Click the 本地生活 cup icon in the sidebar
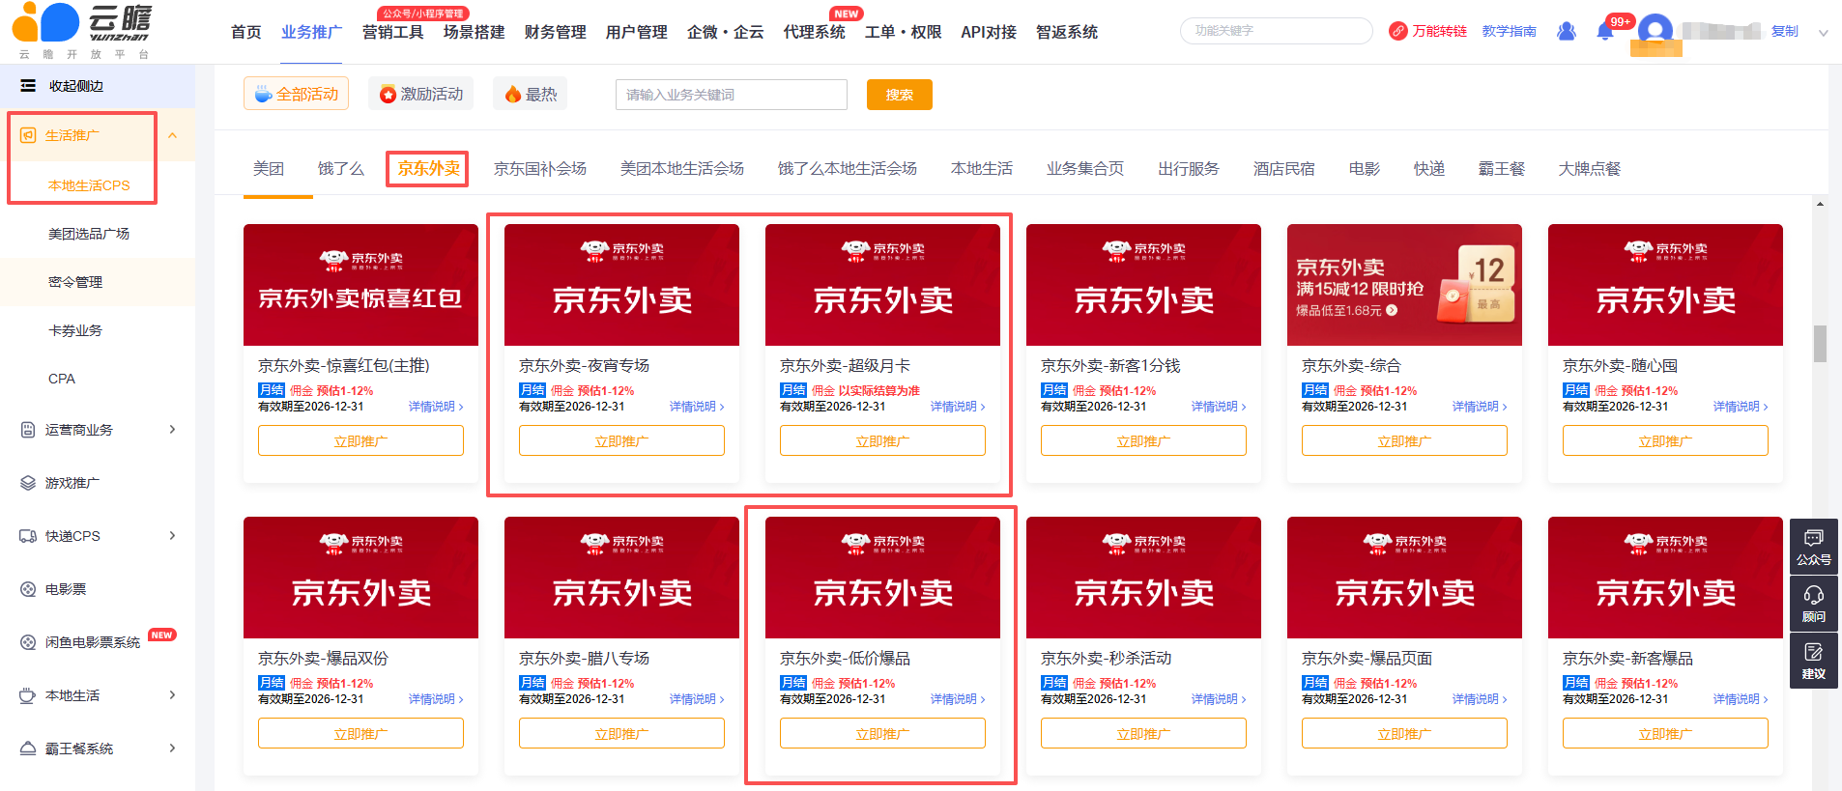This screenshot has width=1842, height=791. tap(28, 695)
